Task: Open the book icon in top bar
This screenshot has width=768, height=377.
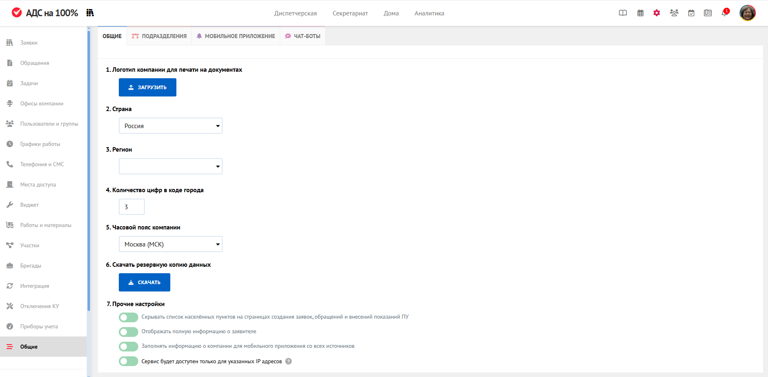Action: [623, 13]
